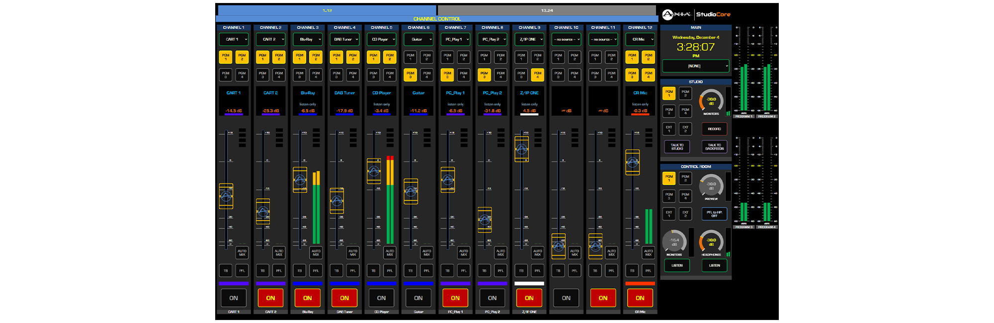Click the Control Room Headphones dial

click(x=711, y=242)
